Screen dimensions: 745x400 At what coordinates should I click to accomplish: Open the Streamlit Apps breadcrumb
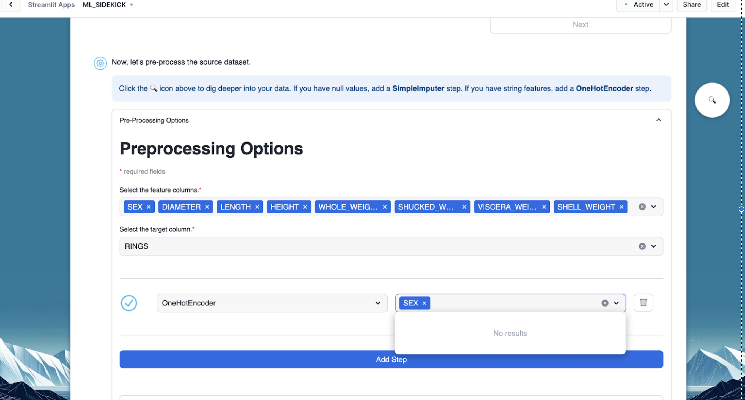pos(51,5)
